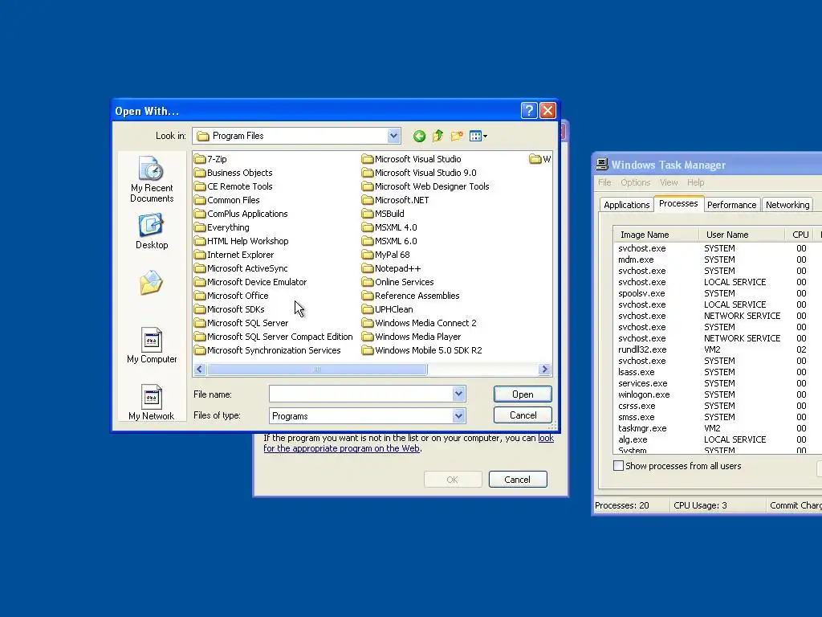Open the View menu icon
Image resolution: width=822 pixels, height=617 pixels.
(478, 137)
